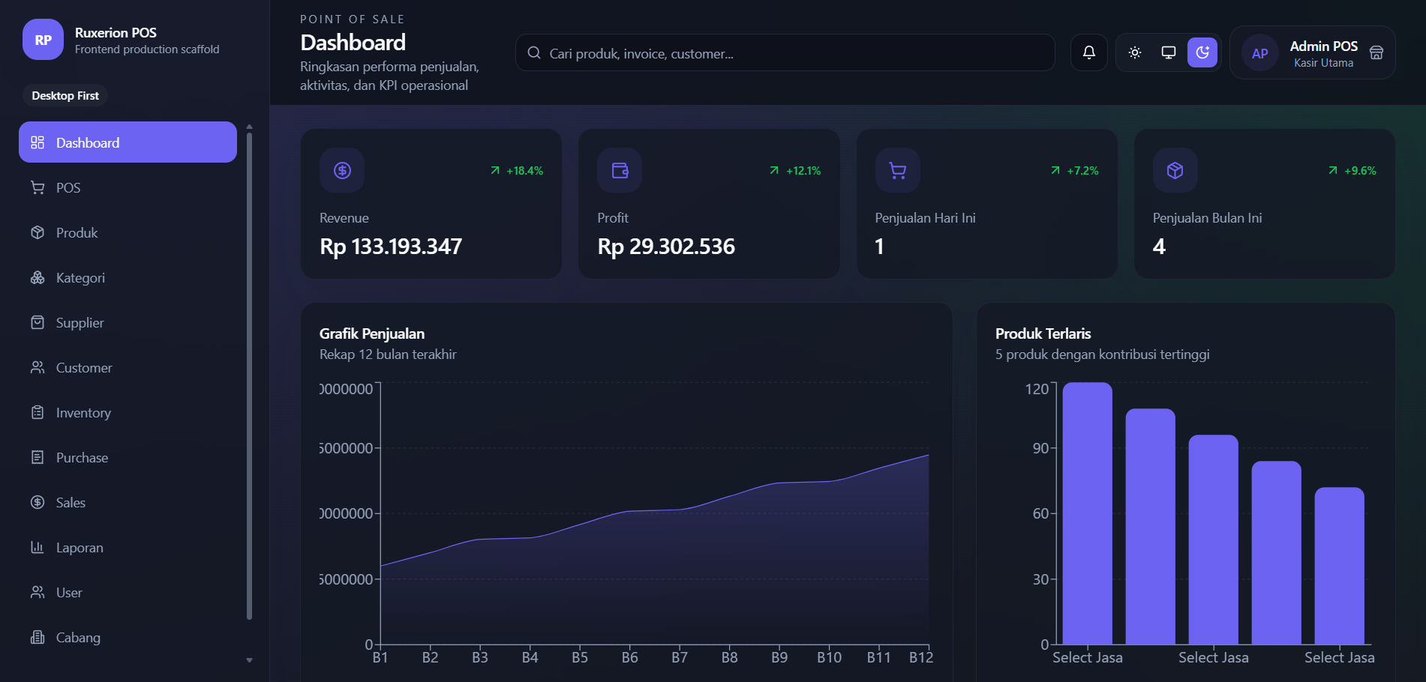
Task: Focus the Cari produk search field
Action: click(x=785, y=52)
